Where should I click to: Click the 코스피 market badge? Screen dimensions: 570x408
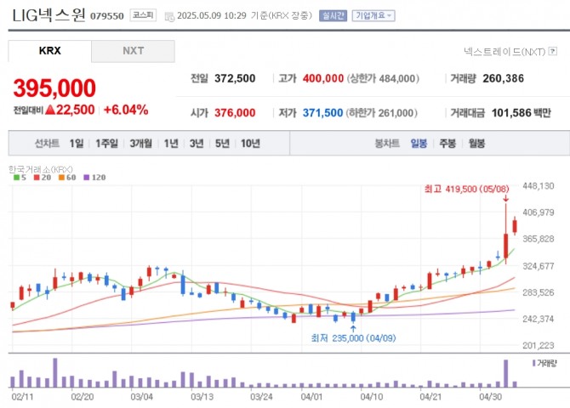tap(140, 16)
